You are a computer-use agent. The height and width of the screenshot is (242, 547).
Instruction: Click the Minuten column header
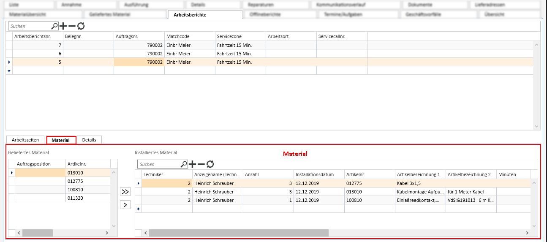click(x=513, y=174)
